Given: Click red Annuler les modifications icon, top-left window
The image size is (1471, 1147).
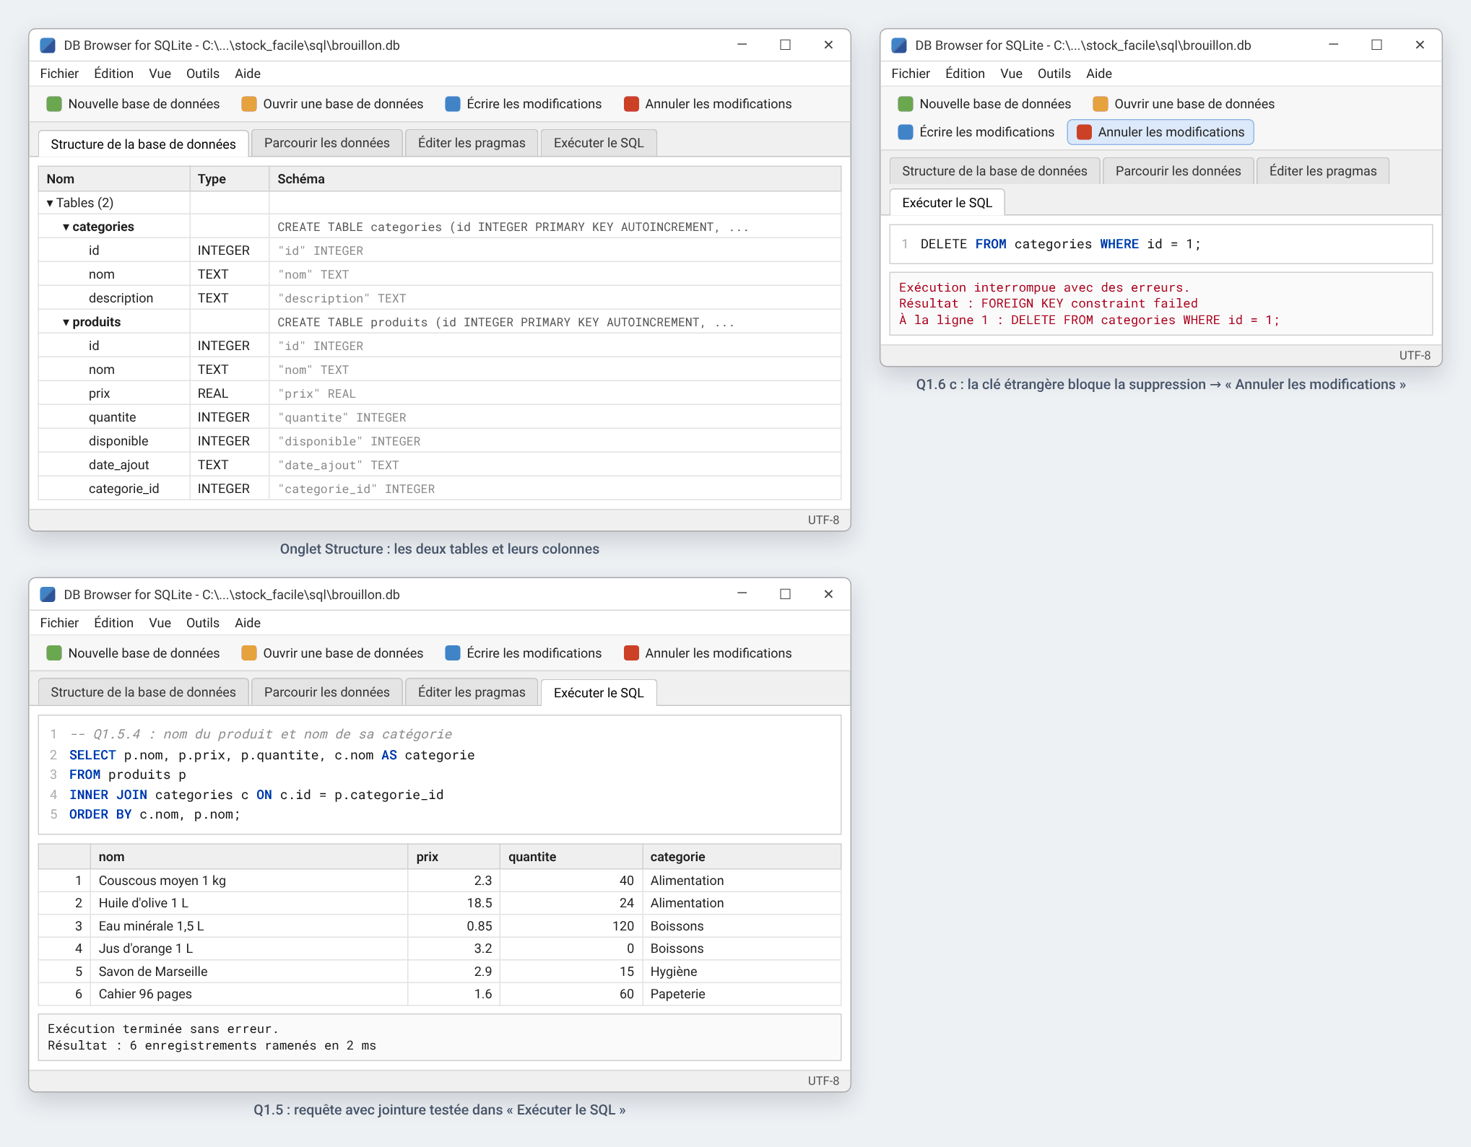Looking at the screenshot, I should 631,104.
